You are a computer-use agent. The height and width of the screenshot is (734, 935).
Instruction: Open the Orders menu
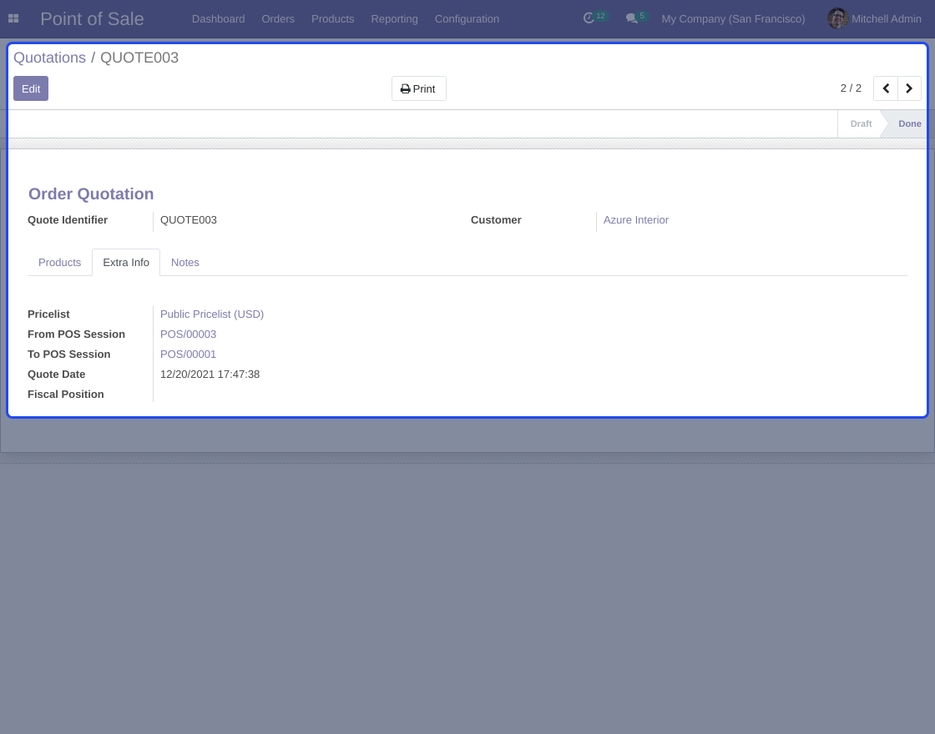pyautogui.click(x=278, y=19)
